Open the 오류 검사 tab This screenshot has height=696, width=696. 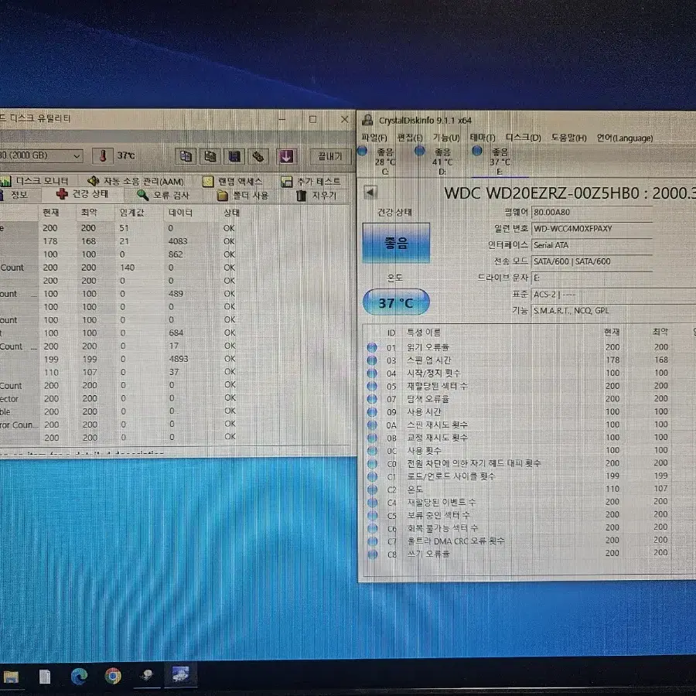[x=163, y=195]
